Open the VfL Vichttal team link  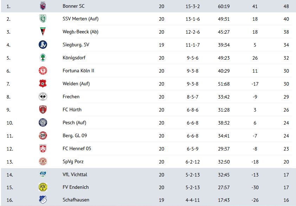click(x=75, y=174)
